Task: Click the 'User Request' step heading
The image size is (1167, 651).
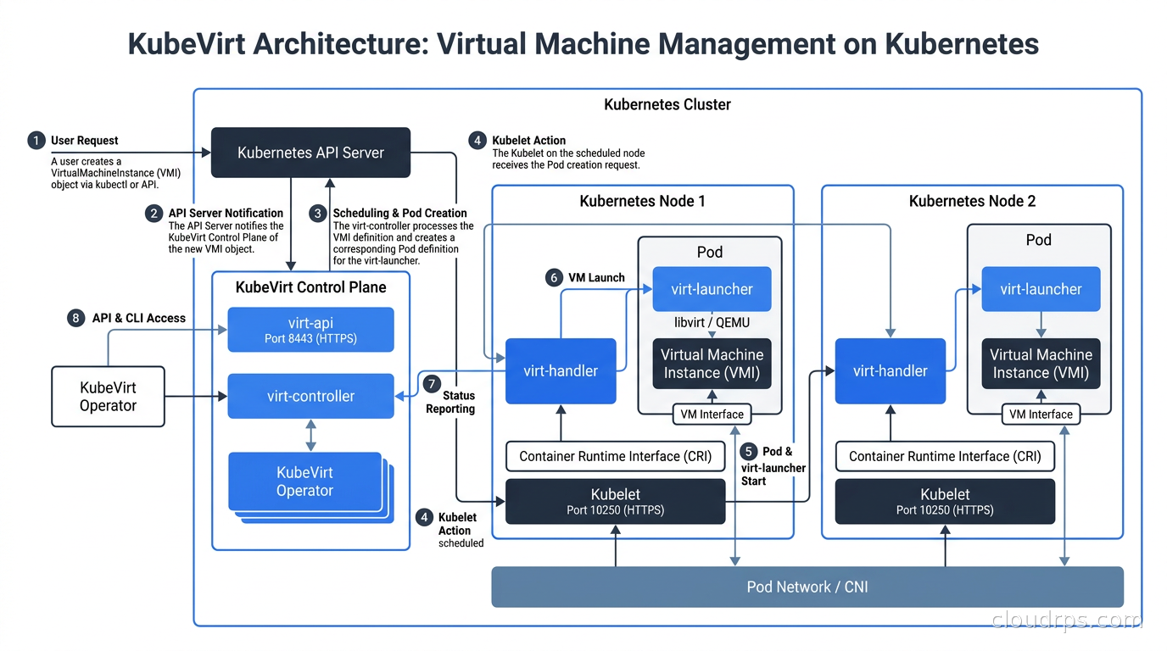Action: [x=84, y=141]
